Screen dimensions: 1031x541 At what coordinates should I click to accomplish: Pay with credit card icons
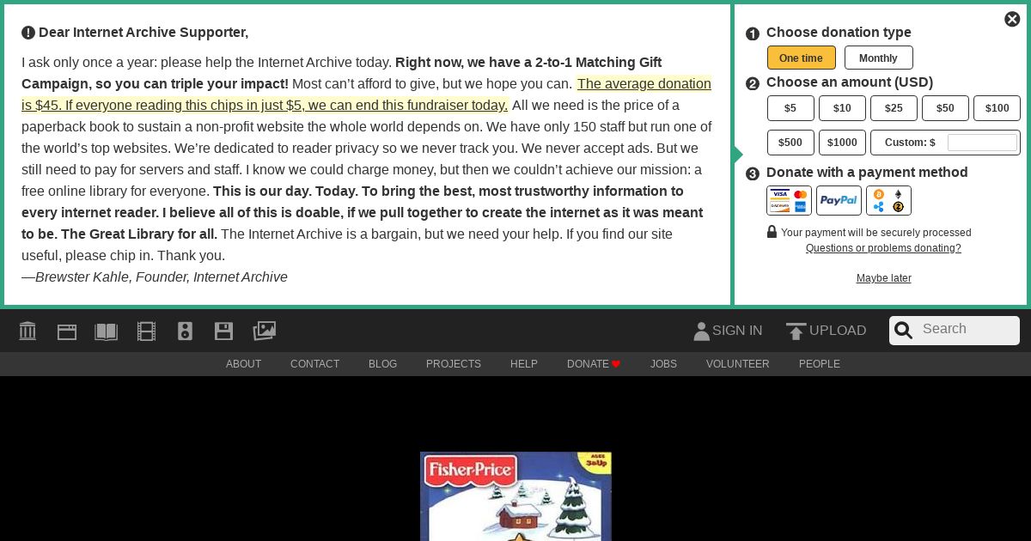(x=789, y=201)
